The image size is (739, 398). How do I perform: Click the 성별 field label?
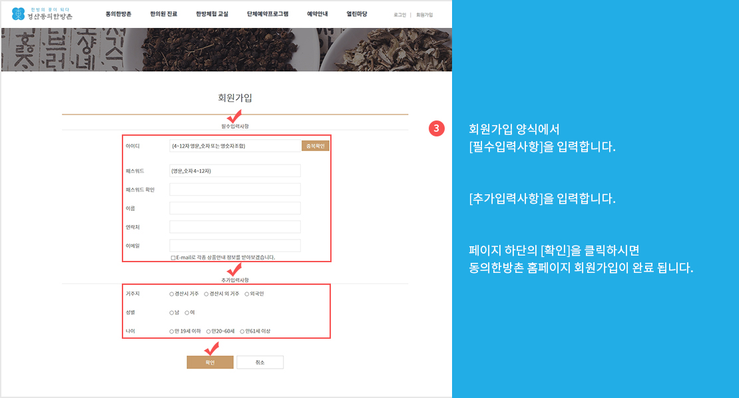(130, 313)
